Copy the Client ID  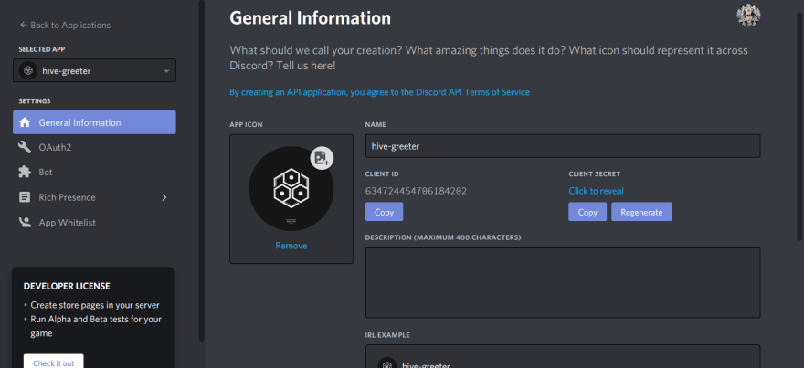click(x=384, y=212)
